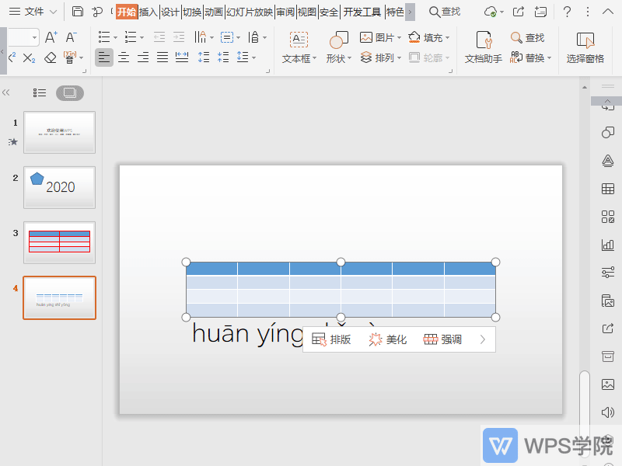The height and width of the screenshot is (466, 622).
Task: Click the table icon in right sidebar
Action: (x=608, y=189)
